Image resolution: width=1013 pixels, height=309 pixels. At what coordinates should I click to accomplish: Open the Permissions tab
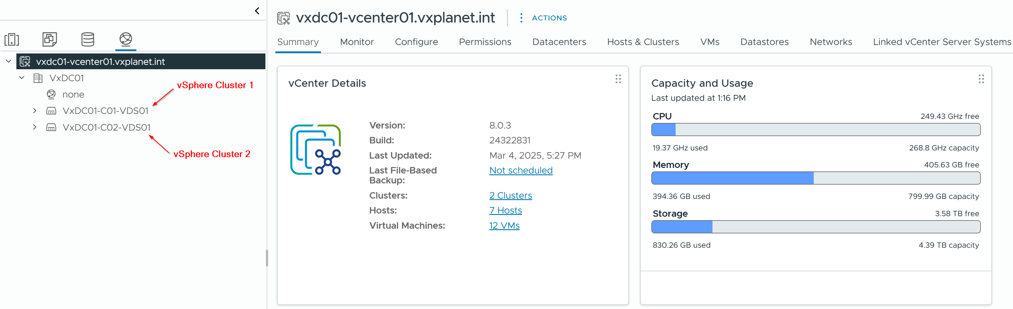485,42
